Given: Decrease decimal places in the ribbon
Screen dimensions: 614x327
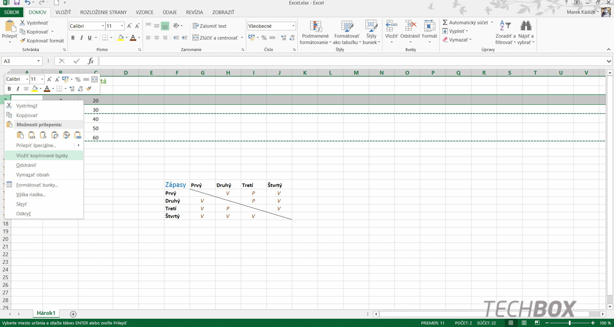Looking at the screenshot, I should [292, 38].
